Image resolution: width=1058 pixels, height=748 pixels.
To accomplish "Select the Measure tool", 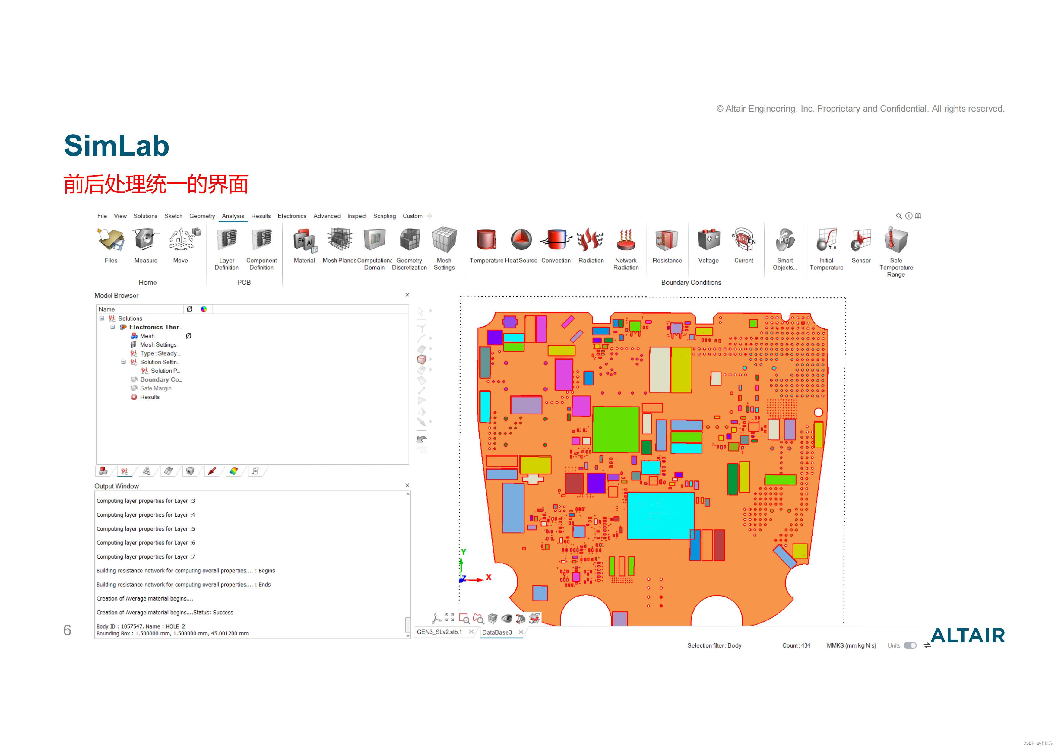I will [146, 245].
